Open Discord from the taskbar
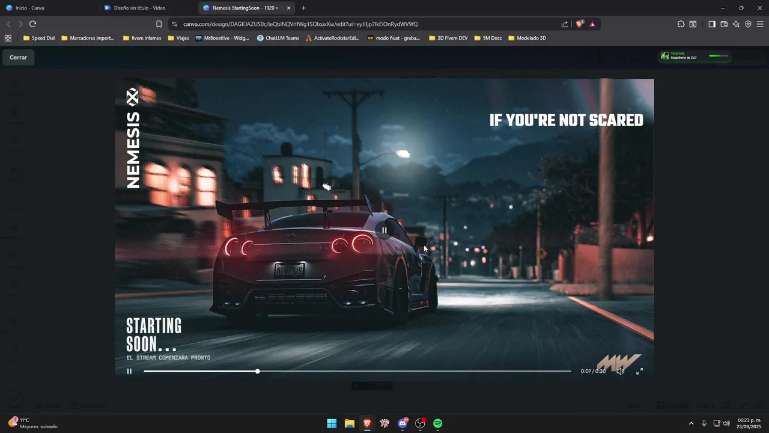The image size is (769, 433). (x=403, y=423)
